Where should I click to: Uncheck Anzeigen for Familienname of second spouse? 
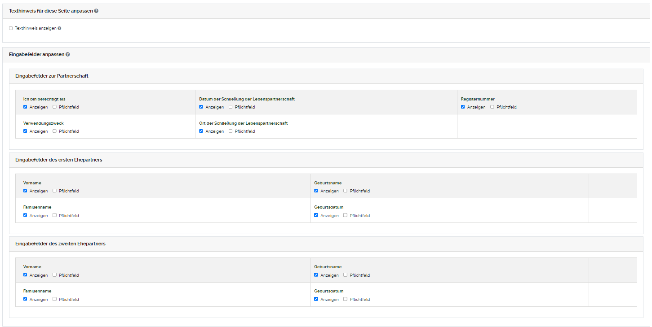[25, 299]
